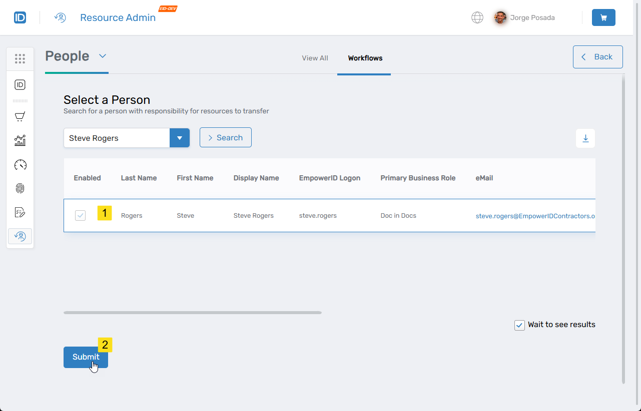This screenshot has height=411, width=641.
Task: Uncheck Wait to see results
Action: coord(519,325)
